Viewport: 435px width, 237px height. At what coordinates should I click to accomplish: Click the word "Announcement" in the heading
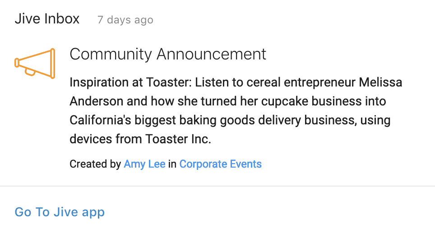211,54
